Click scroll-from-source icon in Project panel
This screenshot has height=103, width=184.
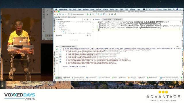(x=83, y=19)
